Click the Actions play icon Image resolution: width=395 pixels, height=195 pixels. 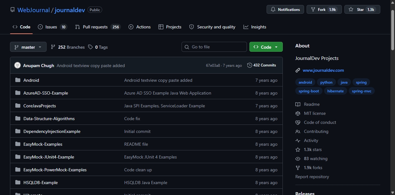[x=131, y=27]
